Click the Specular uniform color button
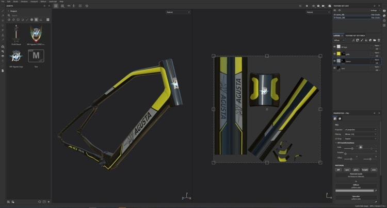 click(x=356, y=198)
